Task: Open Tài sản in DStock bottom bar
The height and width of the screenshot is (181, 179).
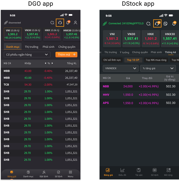Action: tap(139, 172)
